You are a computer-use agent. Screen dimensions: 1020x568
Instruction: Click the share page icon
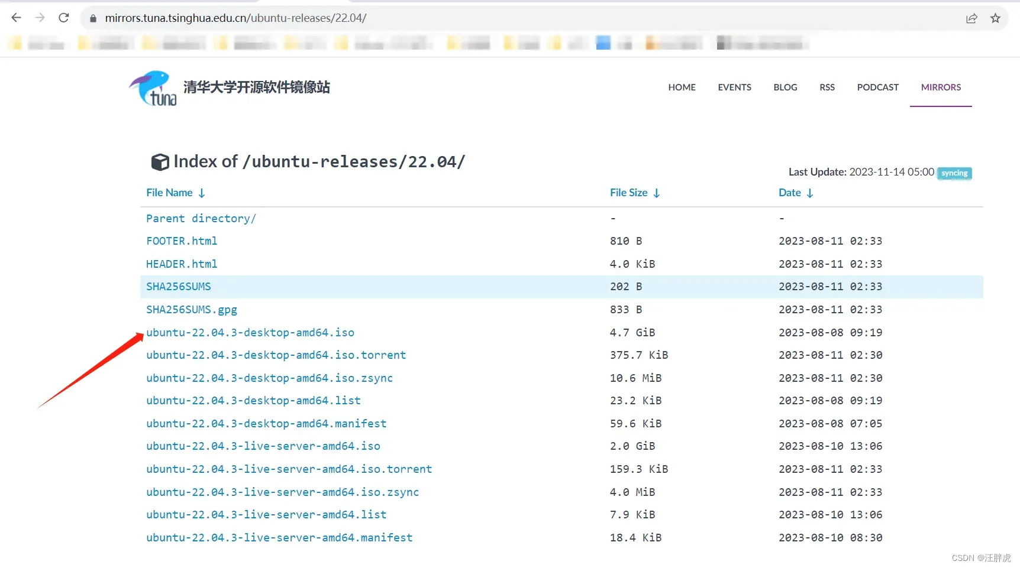pos(971,18)
